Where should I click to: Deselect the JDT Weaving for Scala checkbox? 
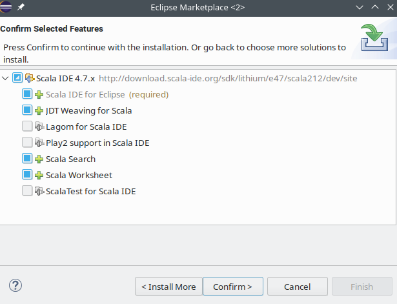pyautogui.click(x=27, y=110)
